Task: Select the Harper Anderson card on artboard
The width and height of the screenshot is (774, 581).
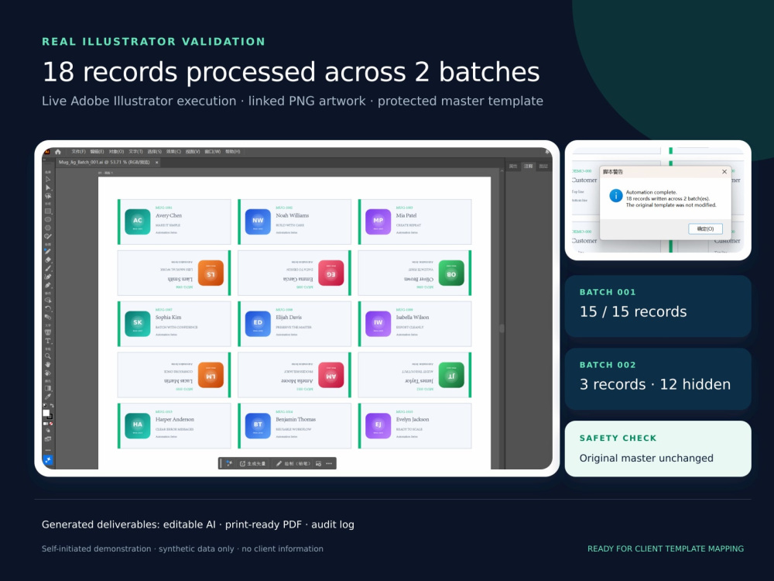Action: tap(174, 426)
